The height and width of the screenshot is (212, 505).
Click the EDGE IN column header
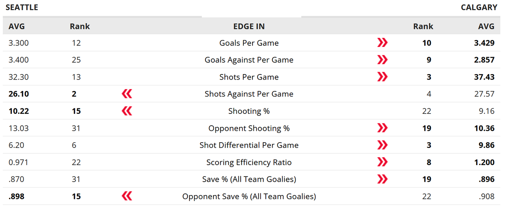tap(249, 26)
